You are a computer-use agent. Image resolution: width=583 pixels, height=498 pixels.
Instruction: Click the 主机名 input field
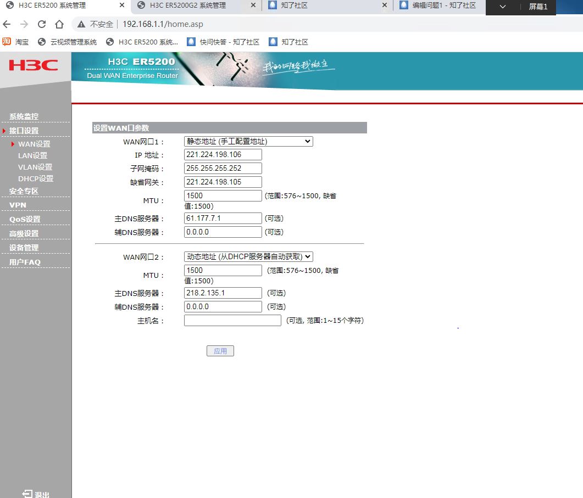(x=232, y=320)
